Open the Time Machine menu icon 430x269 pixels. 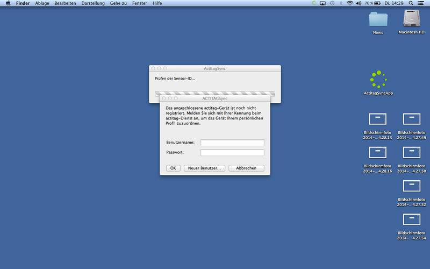click(332, 3)
